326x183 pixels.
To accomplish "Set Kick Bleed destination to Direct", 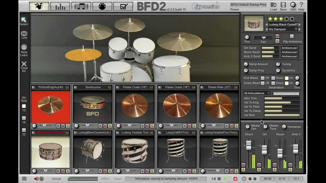I will [273, 78].
